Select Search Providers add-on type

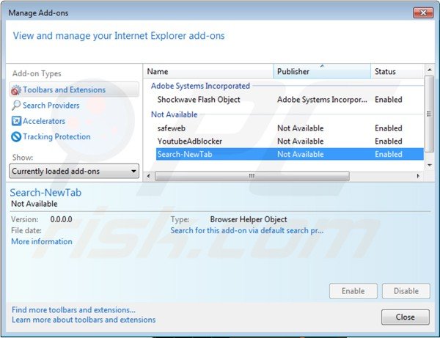[x=51, y=106]
